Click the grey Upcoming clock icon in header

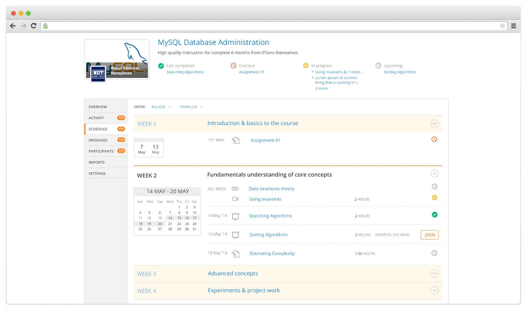378,66
